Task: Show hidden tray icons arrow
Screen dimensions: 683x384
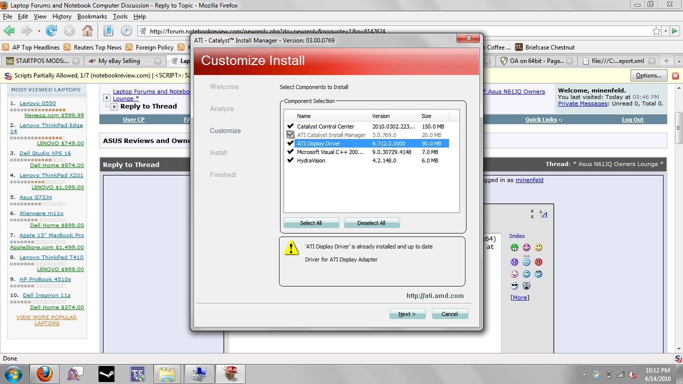Action: pyautogui.click(x=584, y=374)
